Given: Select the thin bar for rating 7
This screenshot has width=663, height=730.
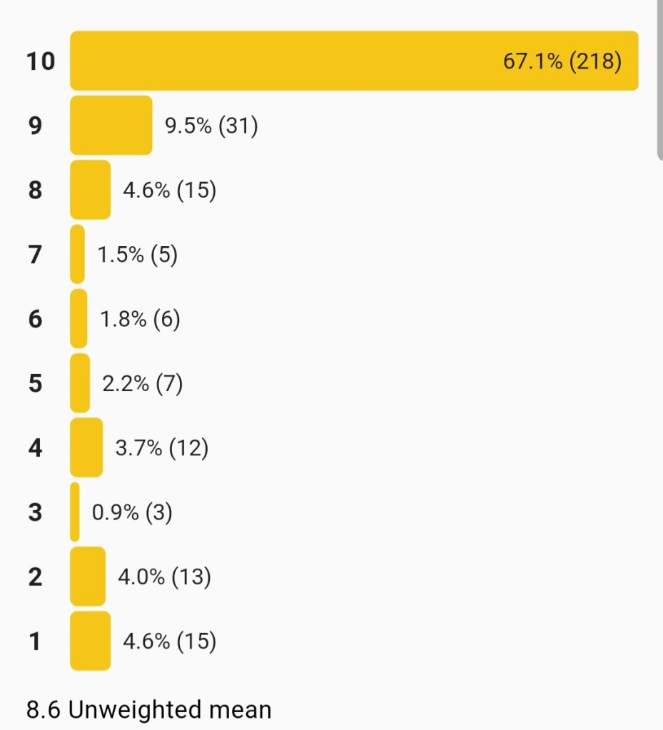Looking at the screenshot, I should pyautogui.click(x=77, y=254).
